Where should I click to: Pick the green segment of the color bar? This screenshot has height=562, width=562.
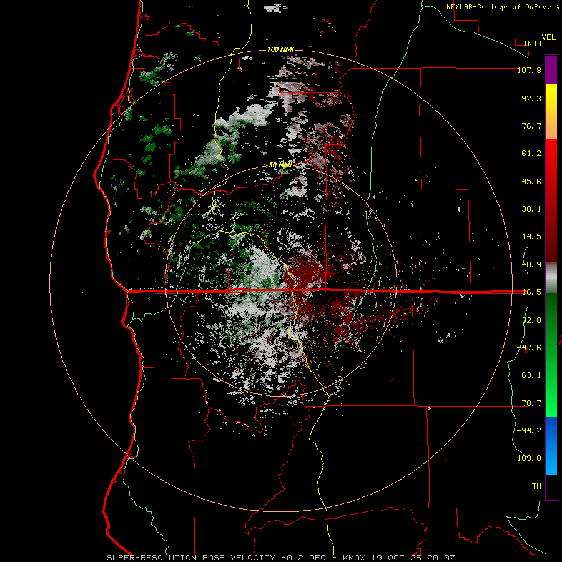pos(551,355)
